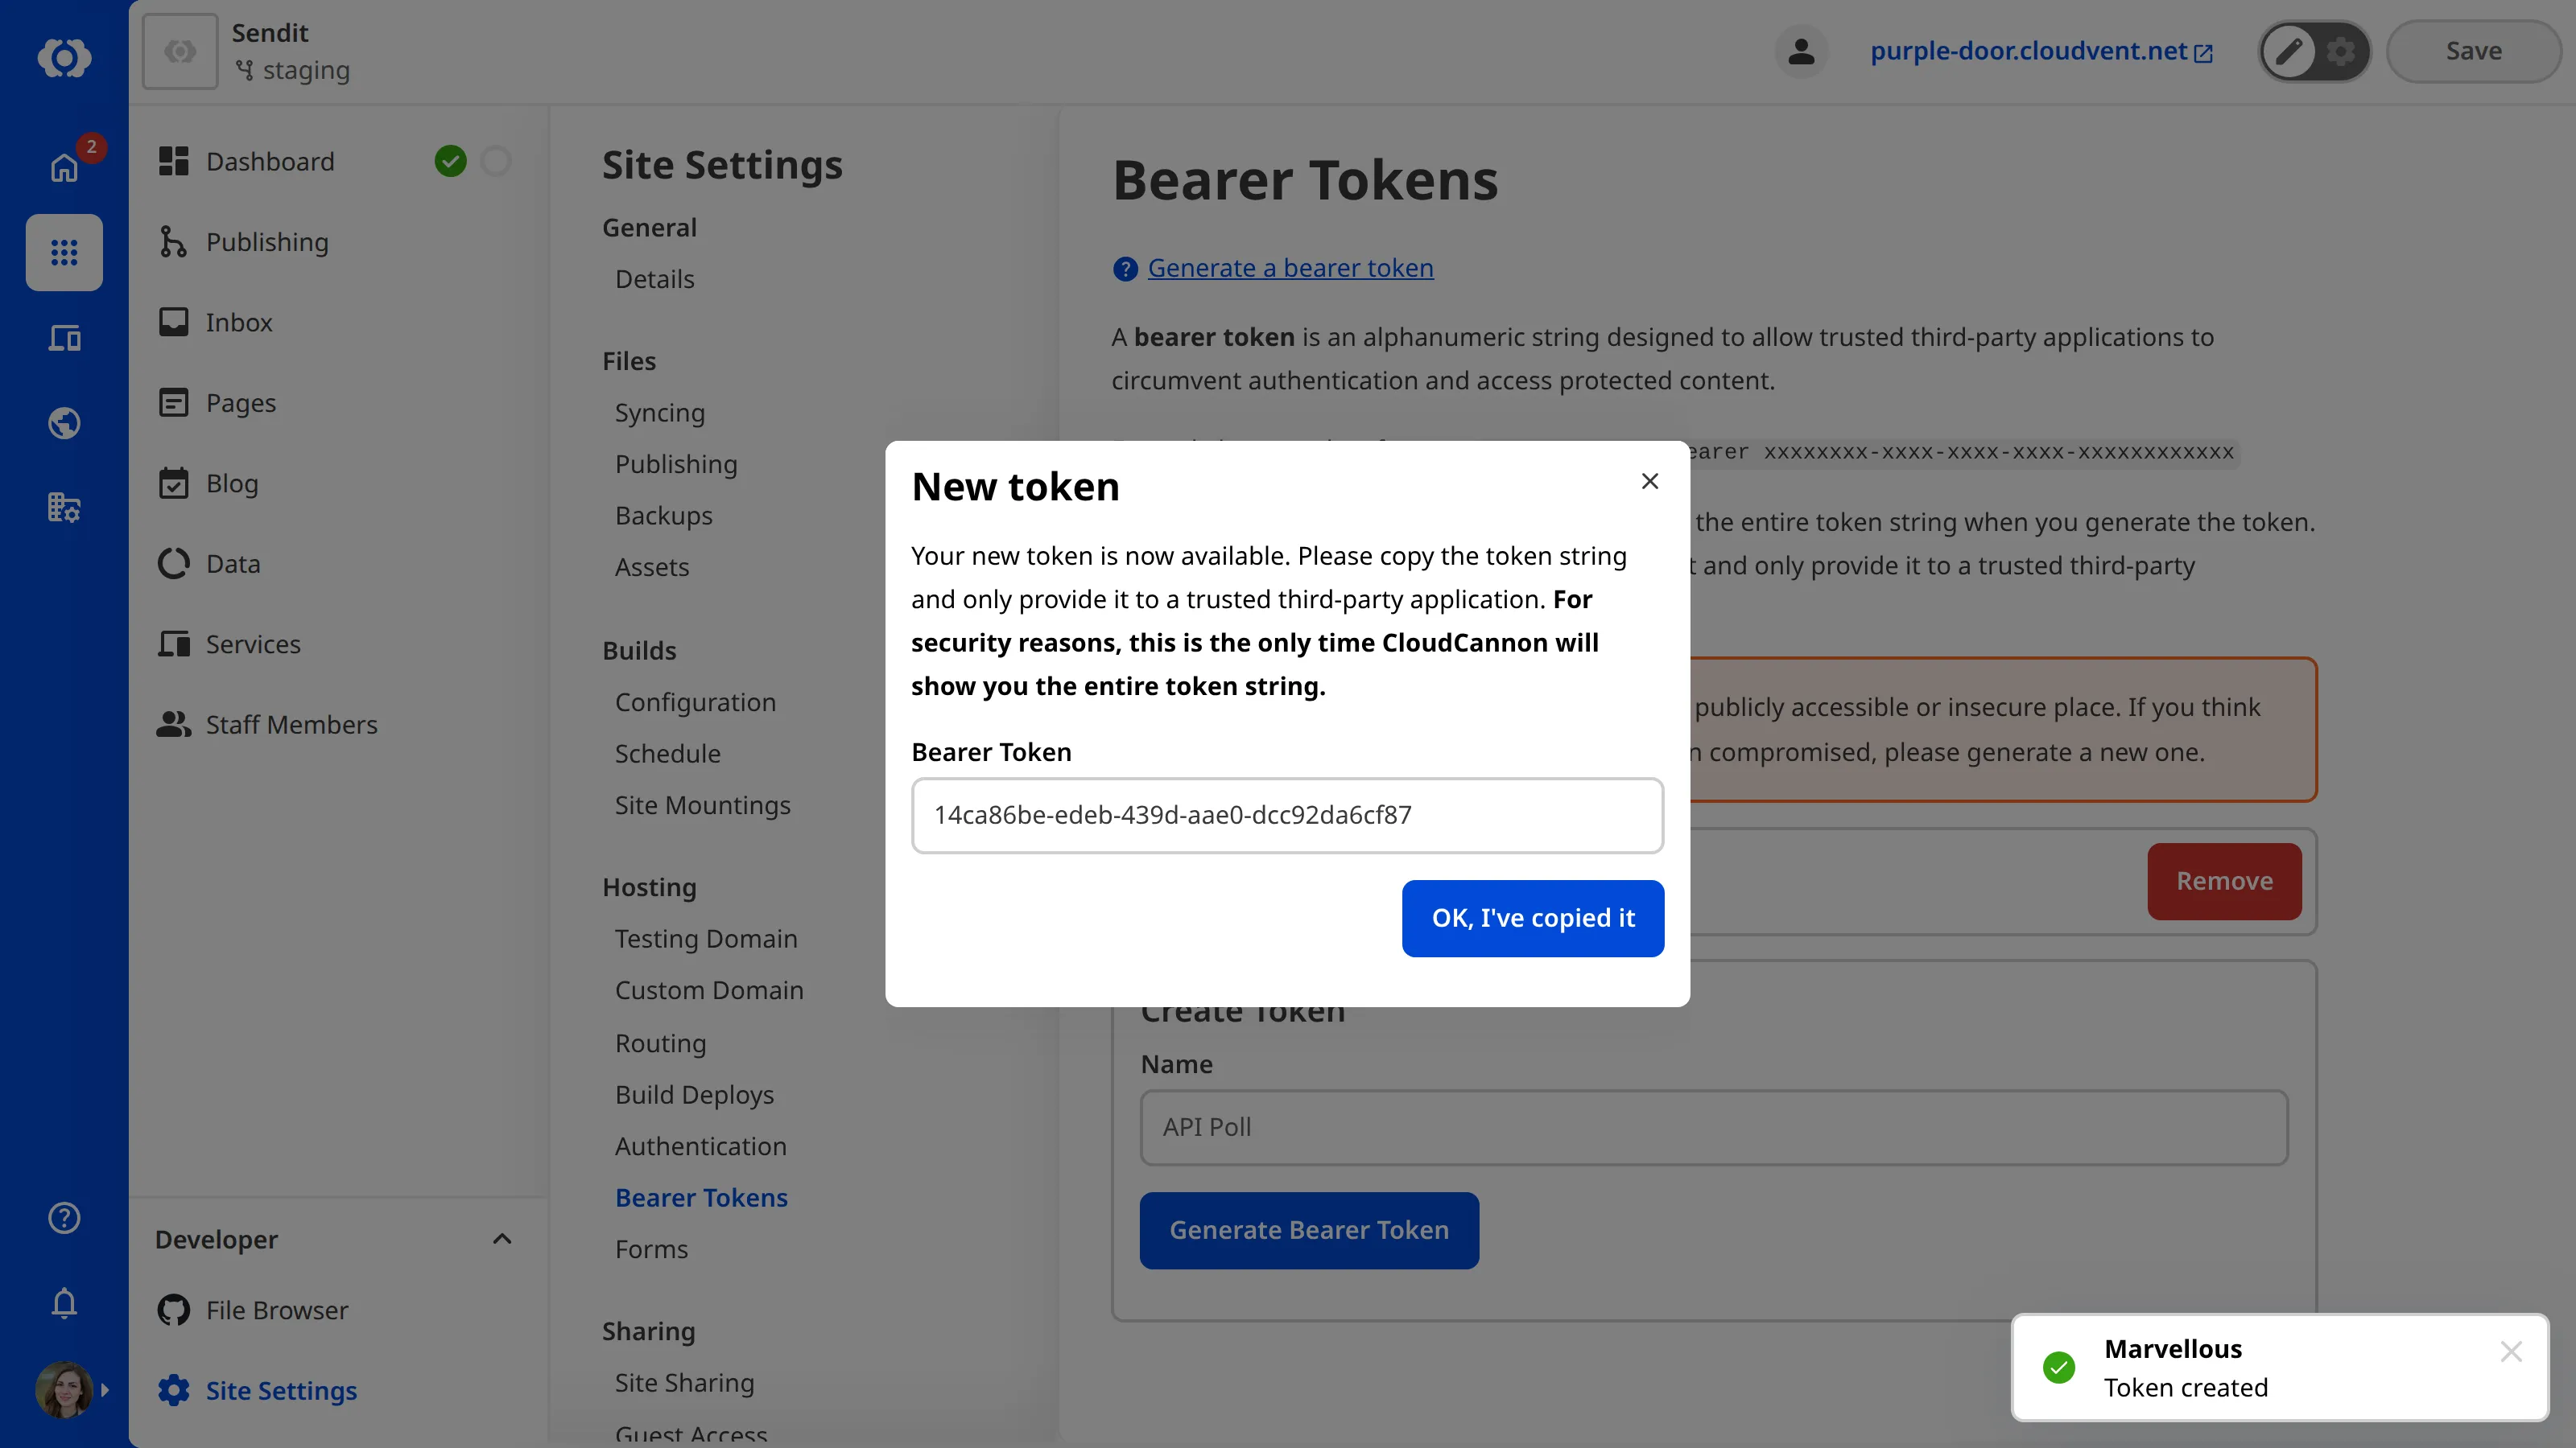
Task: Open Site Mountings settings
Action: click(702, 805)
